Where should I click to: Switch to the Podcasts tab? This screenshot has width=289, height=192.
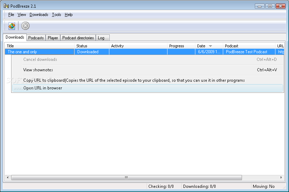click(36, 38)
